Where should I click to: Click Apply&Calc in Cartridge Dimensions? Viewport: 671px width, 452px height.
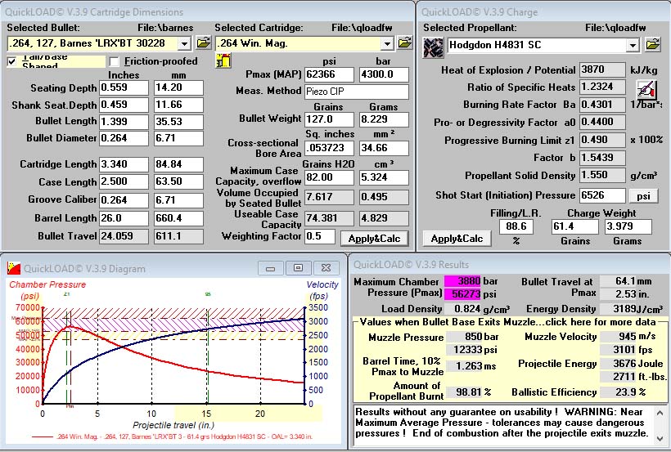375,239
